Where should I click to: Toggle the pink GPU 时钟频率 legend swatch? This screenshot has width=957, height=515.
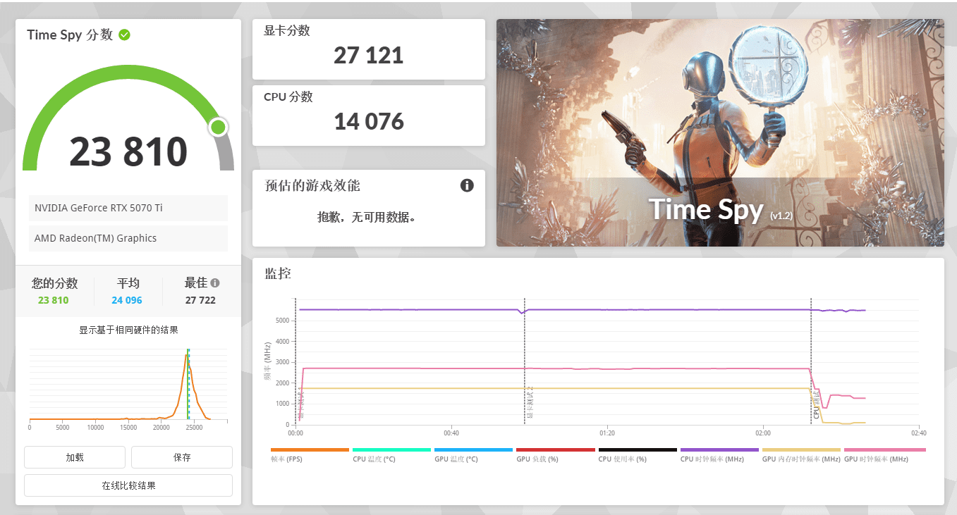tap(884, 449)
